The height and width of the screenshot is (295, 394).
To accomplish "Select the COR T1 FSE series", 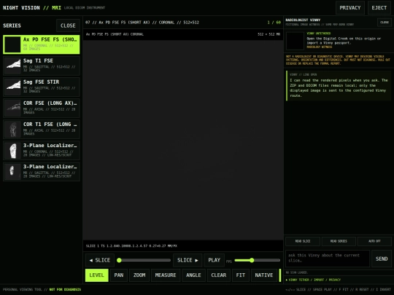I will (41, 129).
